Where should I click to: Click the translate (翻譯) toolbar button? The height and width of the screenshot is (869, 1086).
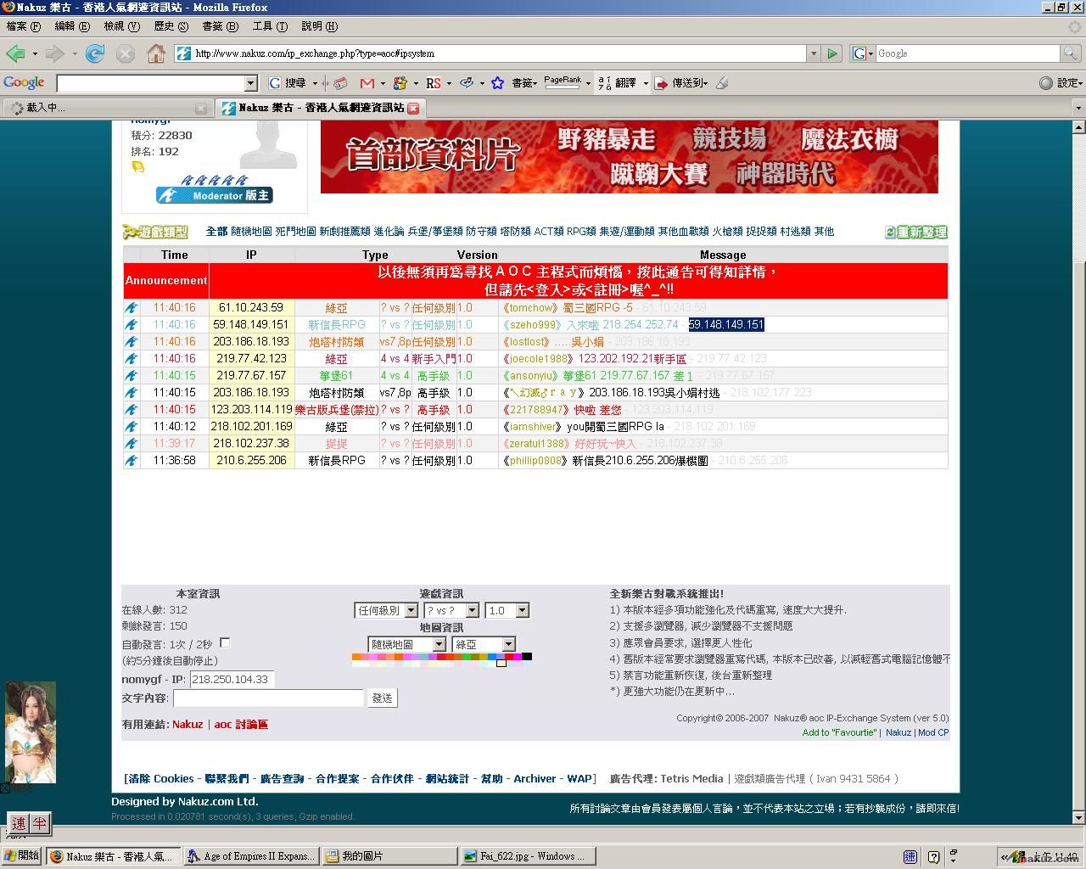[x=618, y=83]
